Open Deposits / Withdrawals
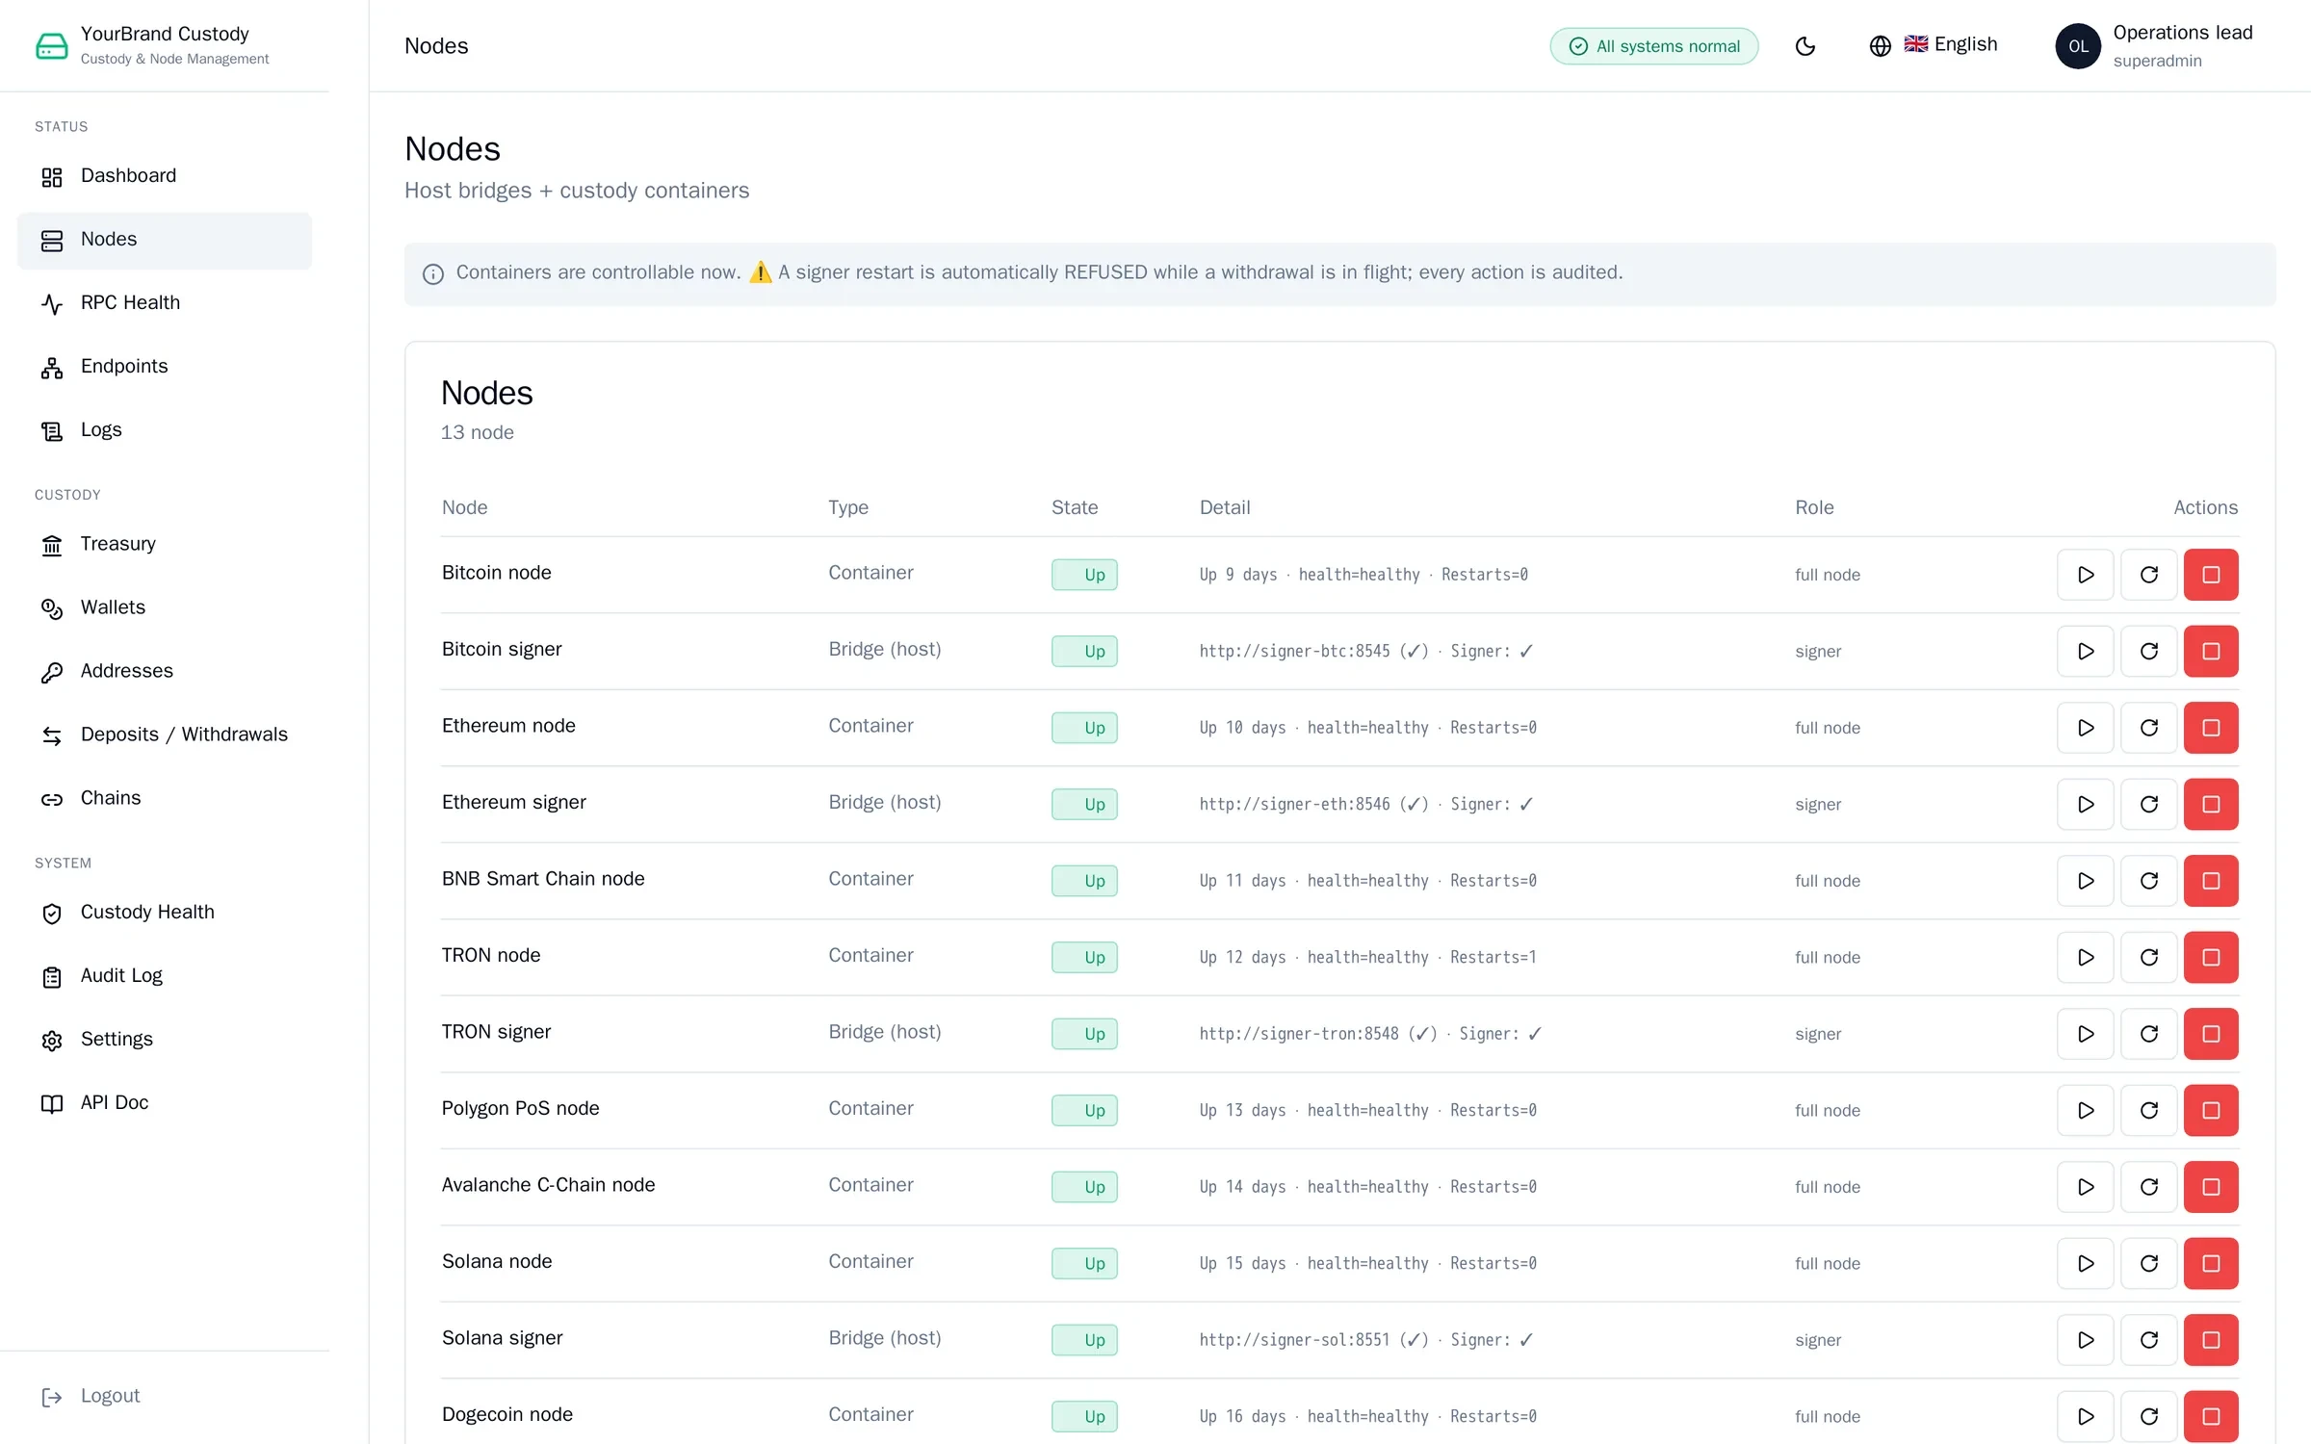The image size is (2311, 1444). tap(165, 735)
